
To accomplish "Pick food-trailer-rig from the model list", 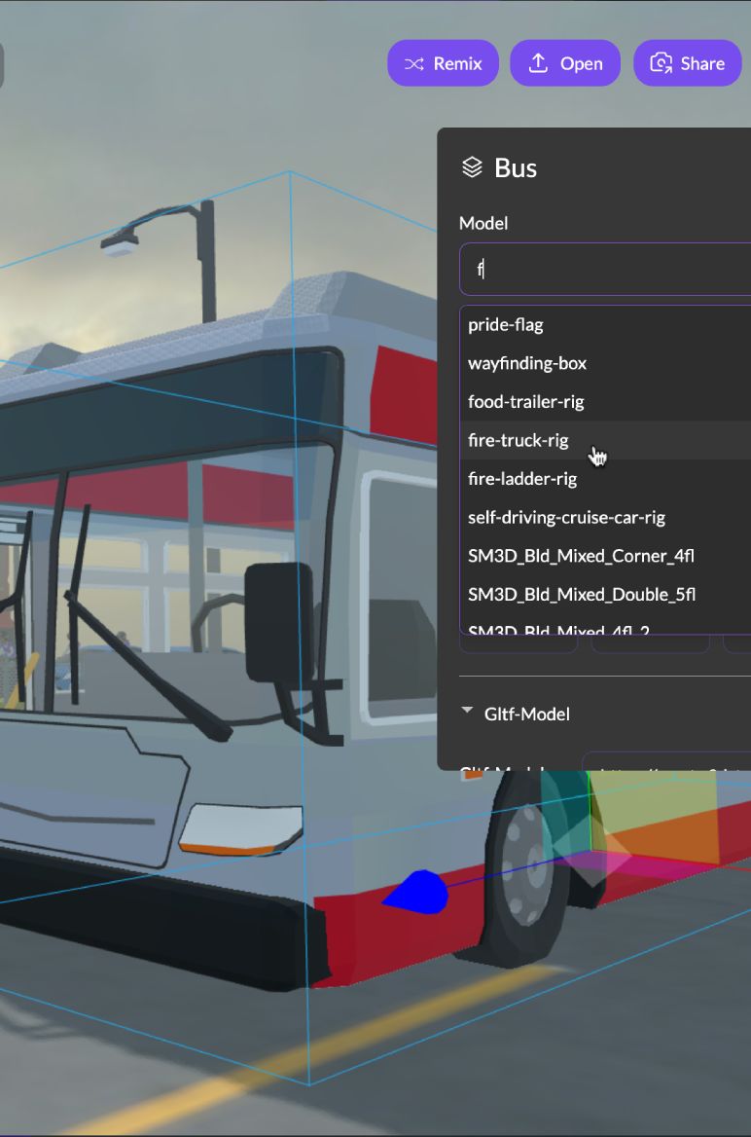I will click(x=525, y=401).
